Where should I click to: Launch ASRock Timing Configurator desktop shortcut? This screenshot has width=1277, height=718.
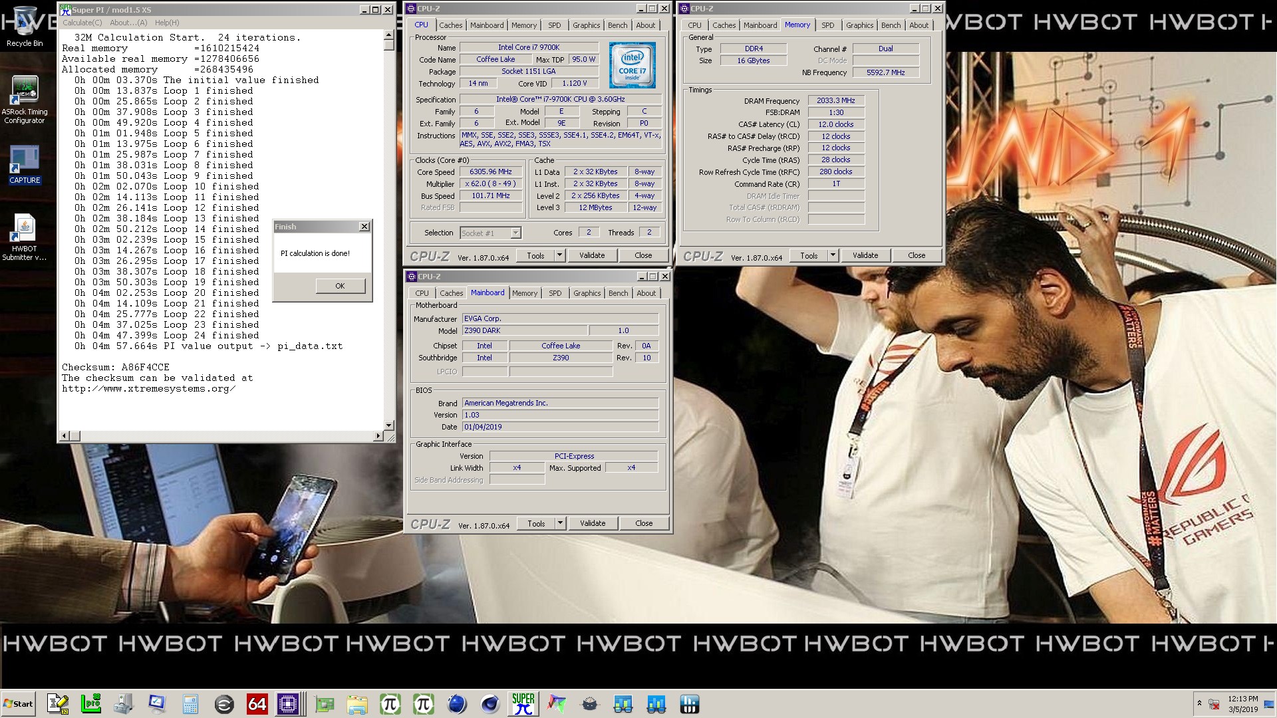point(25,100)
